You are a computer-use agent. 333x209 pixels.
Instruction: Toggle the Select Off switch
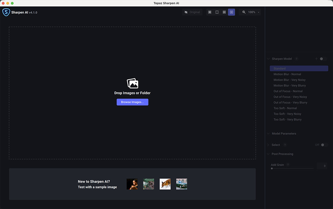tap(324, 145)
